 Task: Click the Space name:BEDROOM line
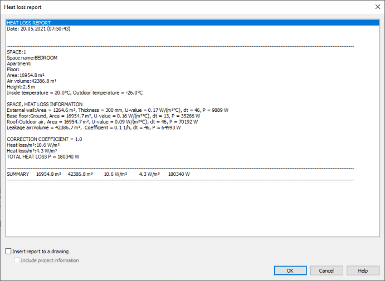point(32,58)
